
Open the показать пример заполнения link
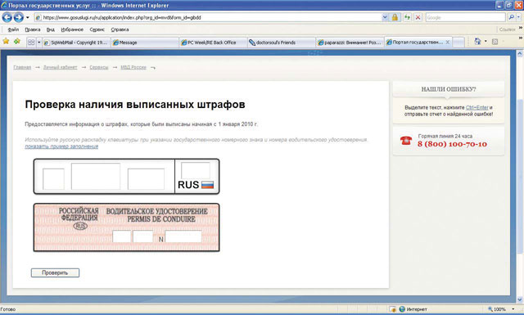61,146
